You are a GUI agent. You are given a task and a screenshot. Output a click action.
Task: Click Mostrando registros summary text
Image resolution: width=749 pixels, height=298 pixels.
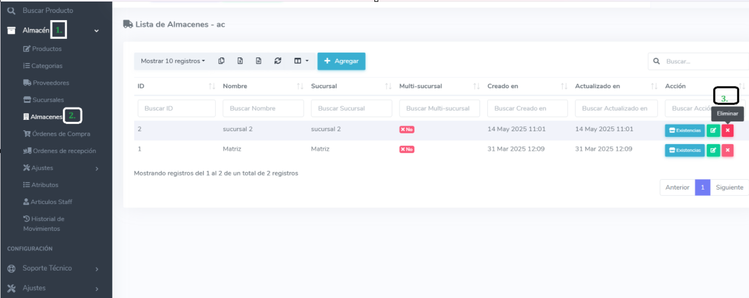[216, 174]
